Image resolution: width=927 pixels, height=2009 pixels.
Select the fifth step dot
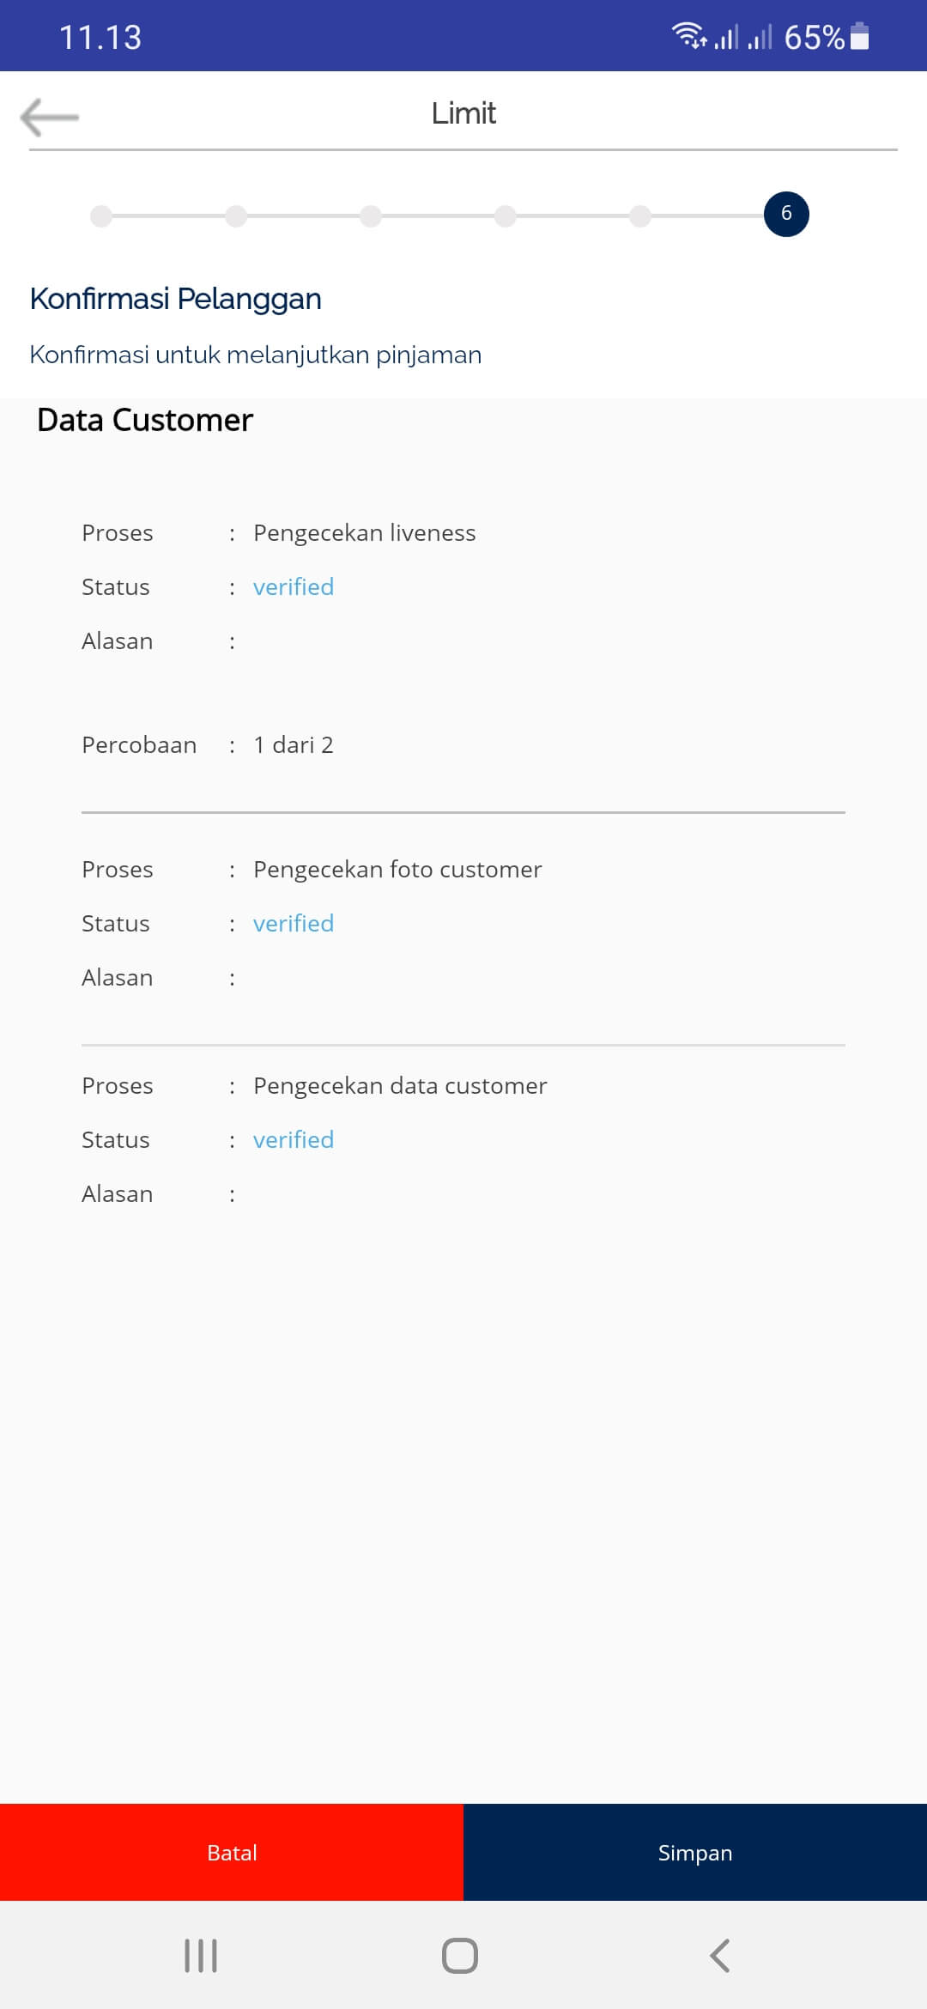pos(640,215)
